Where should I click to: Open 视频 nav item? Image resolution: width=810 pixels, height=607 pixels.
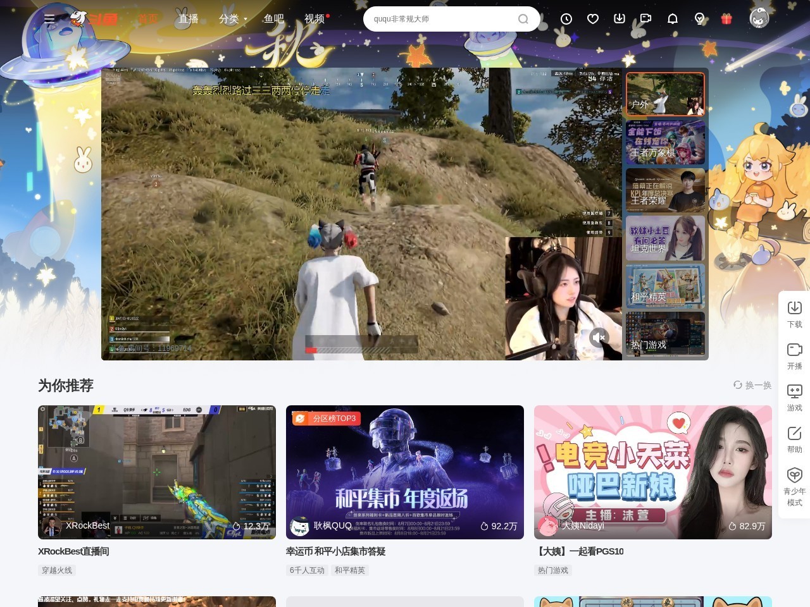click(315, 19)
